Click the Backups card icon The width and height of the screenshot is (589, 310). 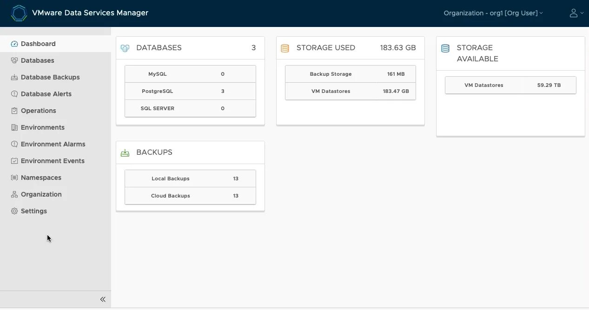click(x=125, y=152)
